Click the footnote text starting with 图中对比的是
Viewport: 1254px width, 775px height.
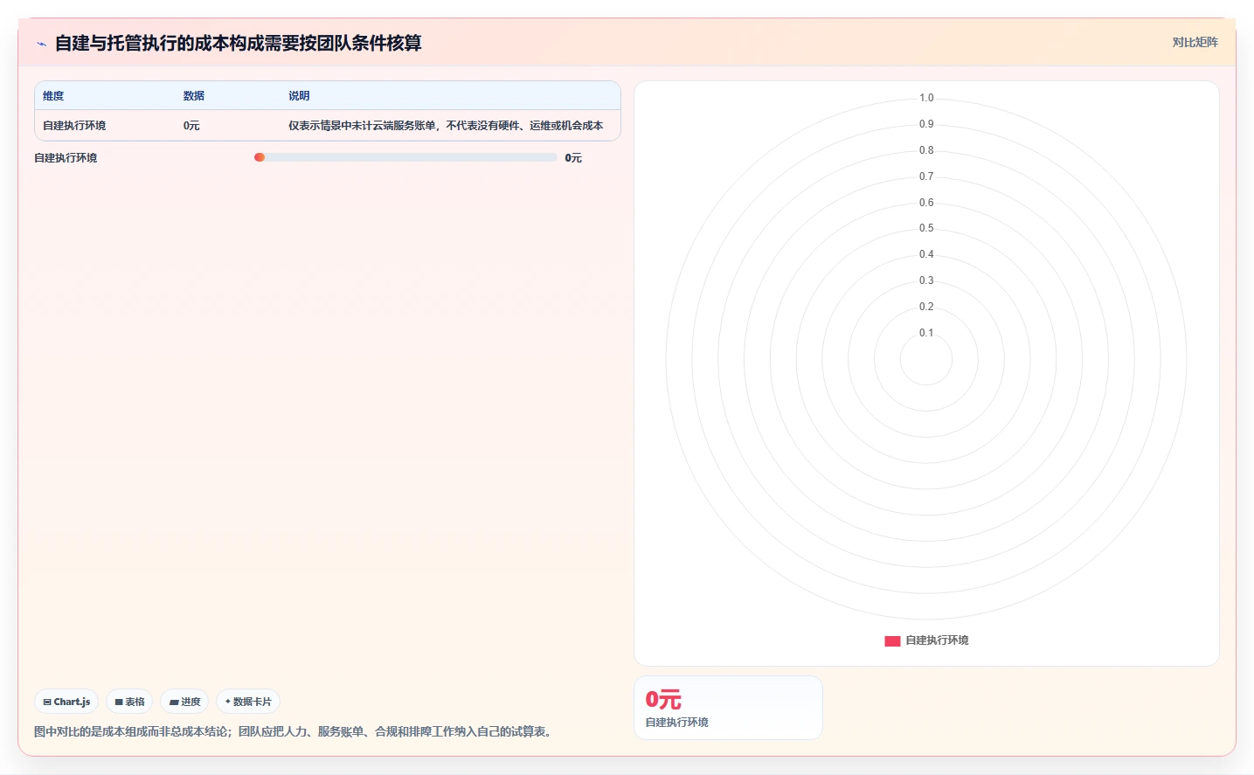295,732
